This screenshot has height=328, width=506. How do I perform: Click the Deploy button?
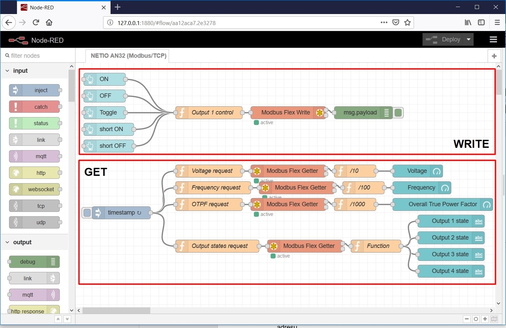pyautogui.click(x=444, y=39)
